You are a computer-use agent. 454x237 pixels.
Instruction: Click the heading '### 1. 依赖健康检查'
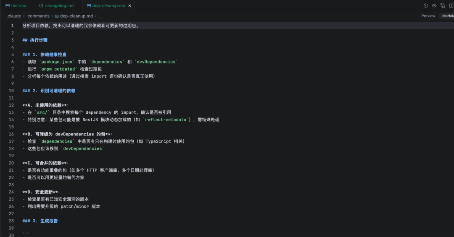coord(45,55)
